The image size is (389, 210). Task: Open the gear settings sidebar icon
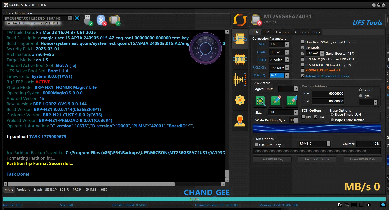(240, 100)
